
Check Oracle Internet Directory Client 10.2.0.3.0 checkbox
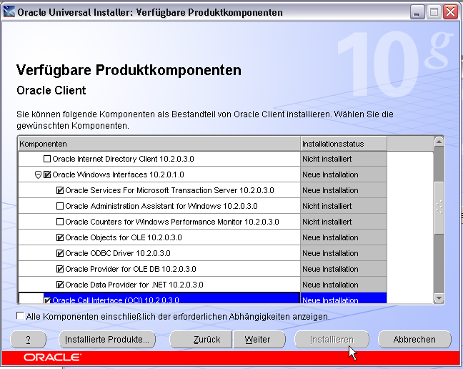pos(47,159)
